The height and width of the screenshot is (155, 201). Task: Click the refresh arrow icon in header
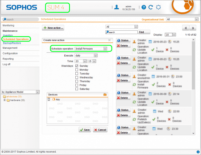pos(151,7)
